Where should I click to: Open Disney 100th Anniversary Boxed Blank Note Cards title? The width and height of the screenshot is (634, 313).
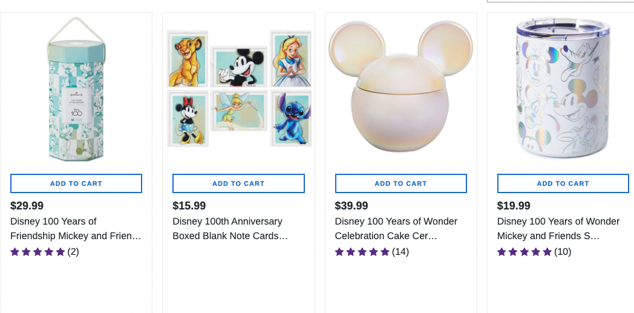(230, 229)
